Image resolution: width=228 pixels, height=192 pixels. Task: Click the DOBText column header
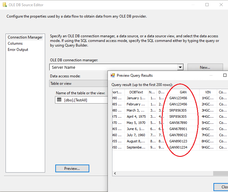click(136, 92)
